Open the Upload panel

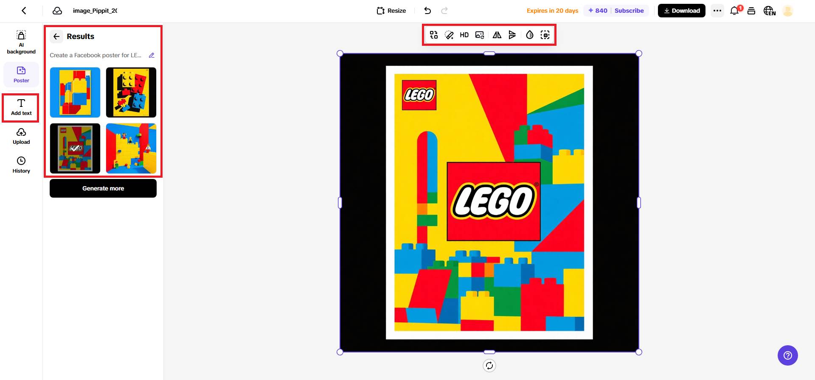(21, 137)
